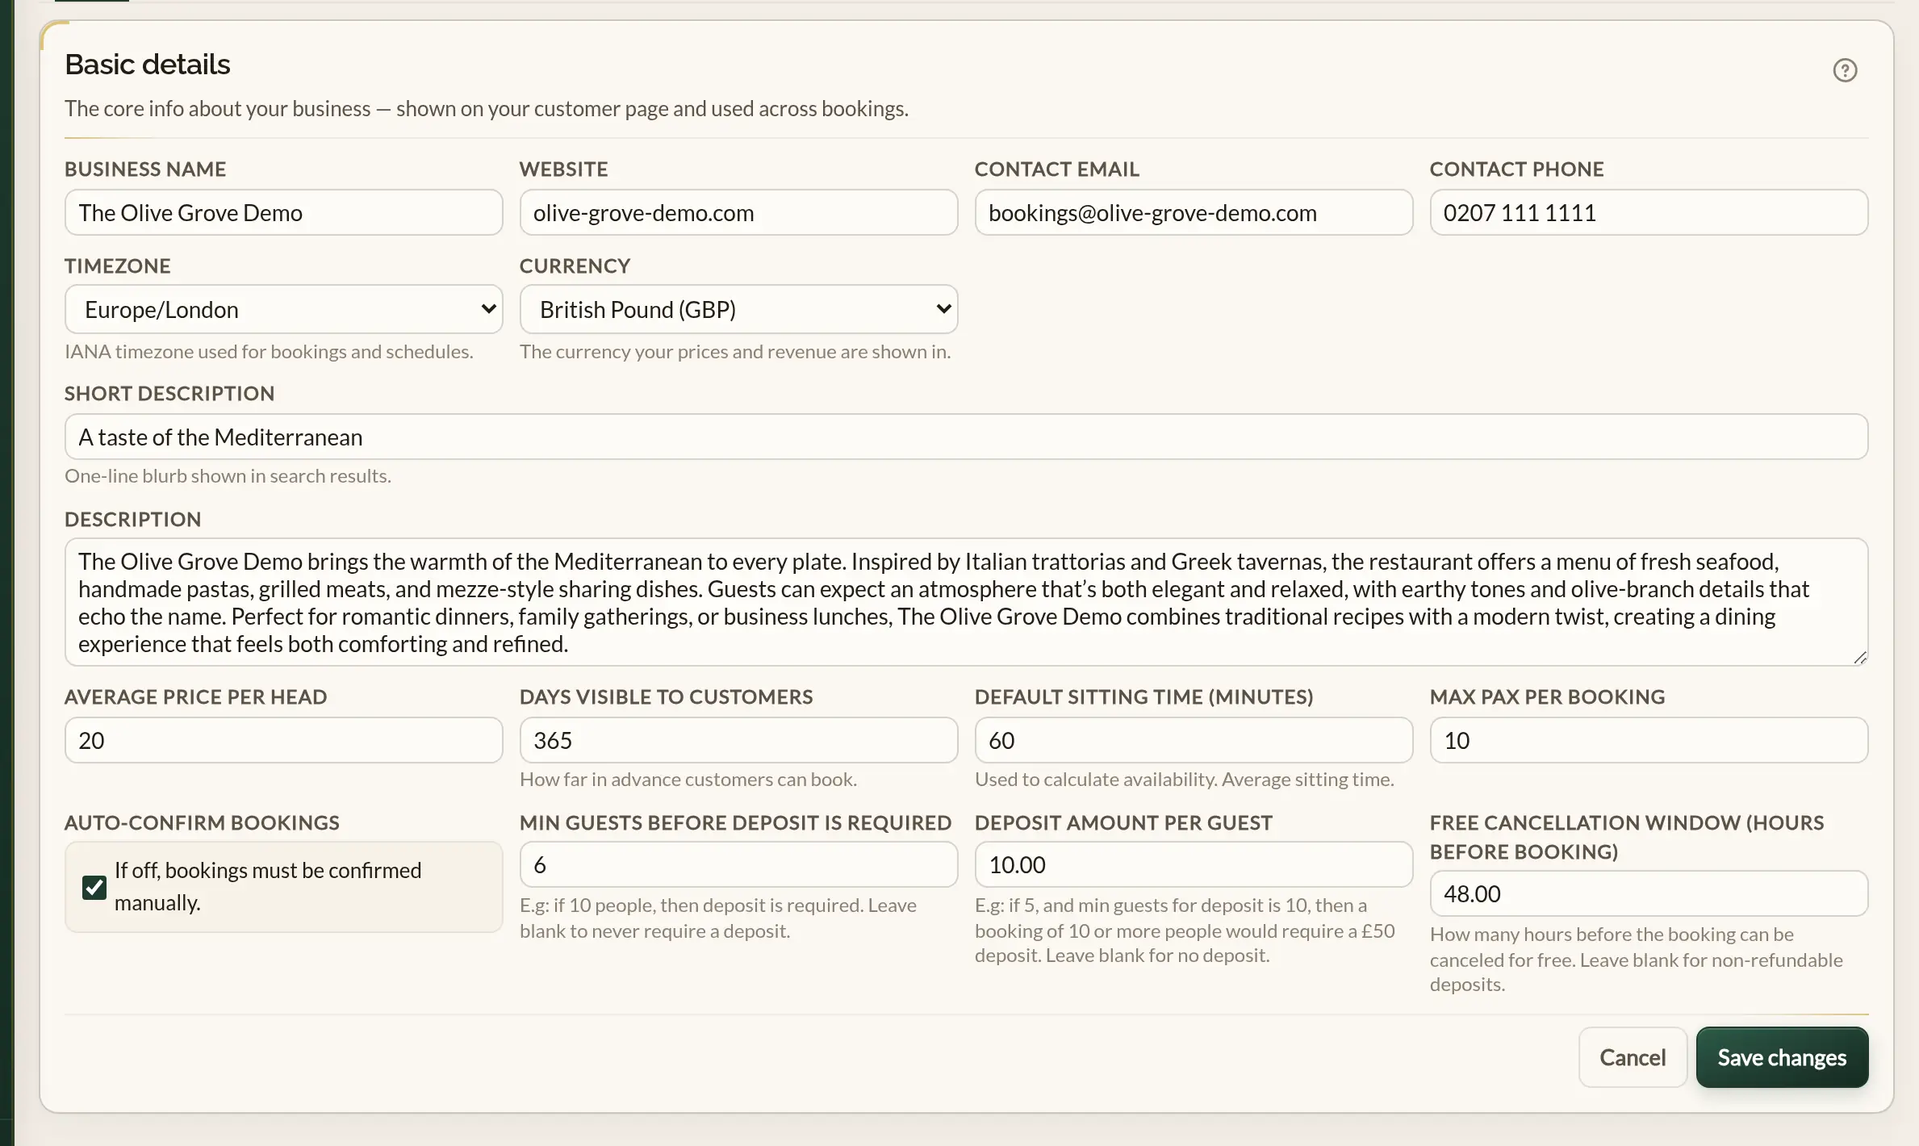Click the 'Basic details' heading

(x=148, y=65)
